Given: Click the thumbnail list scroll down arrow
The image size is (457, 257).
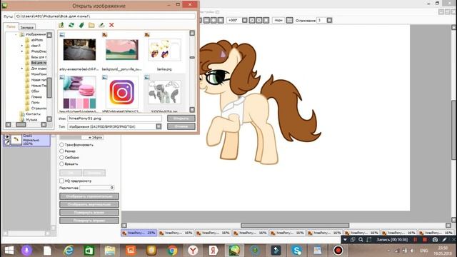Looking at the screenshot, I should pos(192,110).
